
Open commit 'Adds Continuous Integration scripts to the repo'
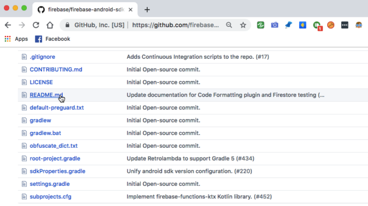198,57
